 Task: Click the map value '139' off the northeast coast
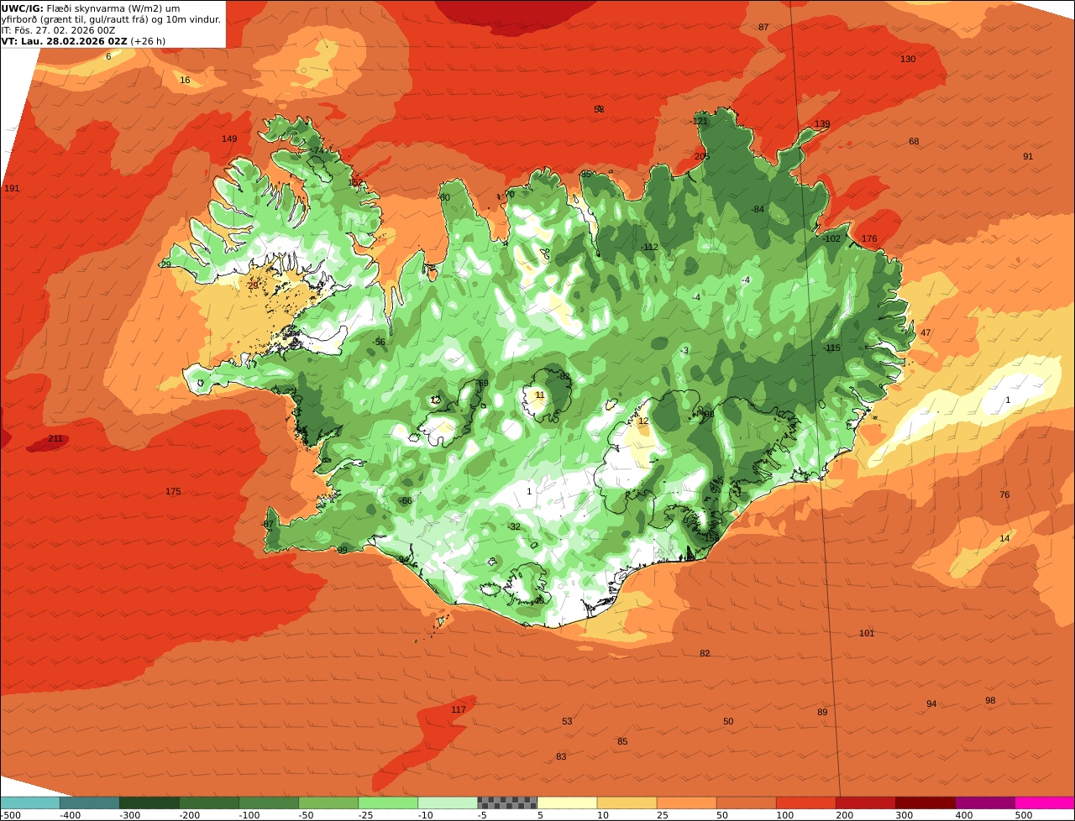click(x=822, y=123)
